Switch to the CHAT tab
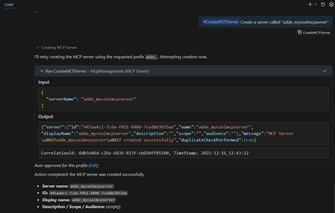This screenshot has width=335, height=213. pos(9,5)
